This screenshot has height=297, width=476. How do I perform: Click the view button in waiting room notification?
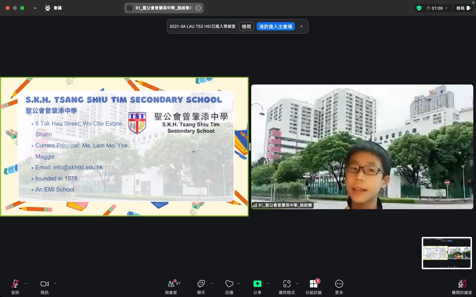tap(246, 26)
